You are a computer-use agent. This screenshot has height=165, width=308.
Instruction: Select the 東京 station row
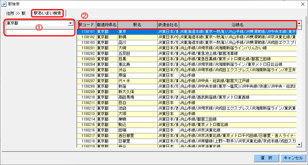pyautogui.click(x=186, y=31)
